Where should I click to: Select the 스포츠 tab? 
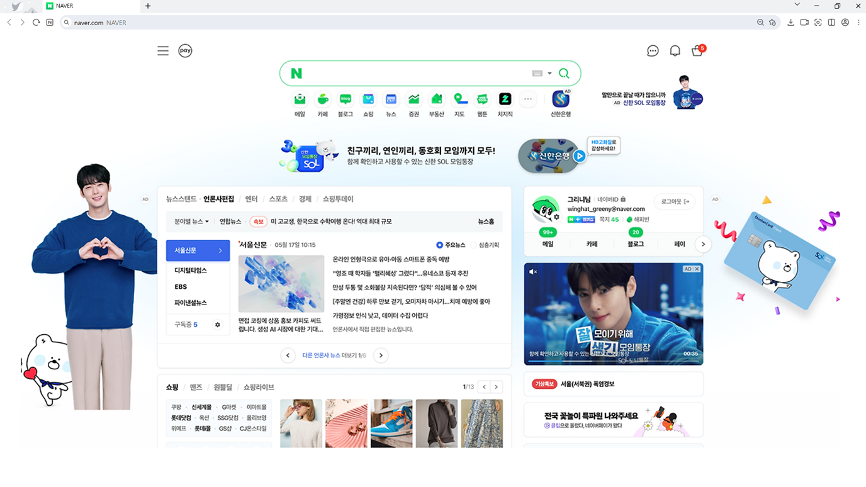278,199
